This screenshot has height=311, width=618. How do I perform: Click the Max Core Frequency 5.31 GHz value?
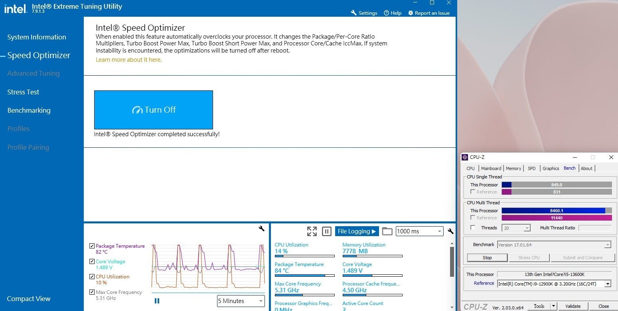[x=287, y=290]
